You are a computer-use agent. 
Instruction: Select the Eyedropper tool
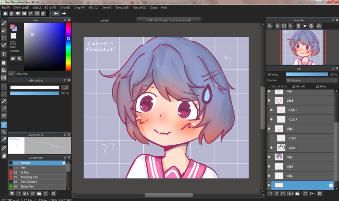click(4, 148)
